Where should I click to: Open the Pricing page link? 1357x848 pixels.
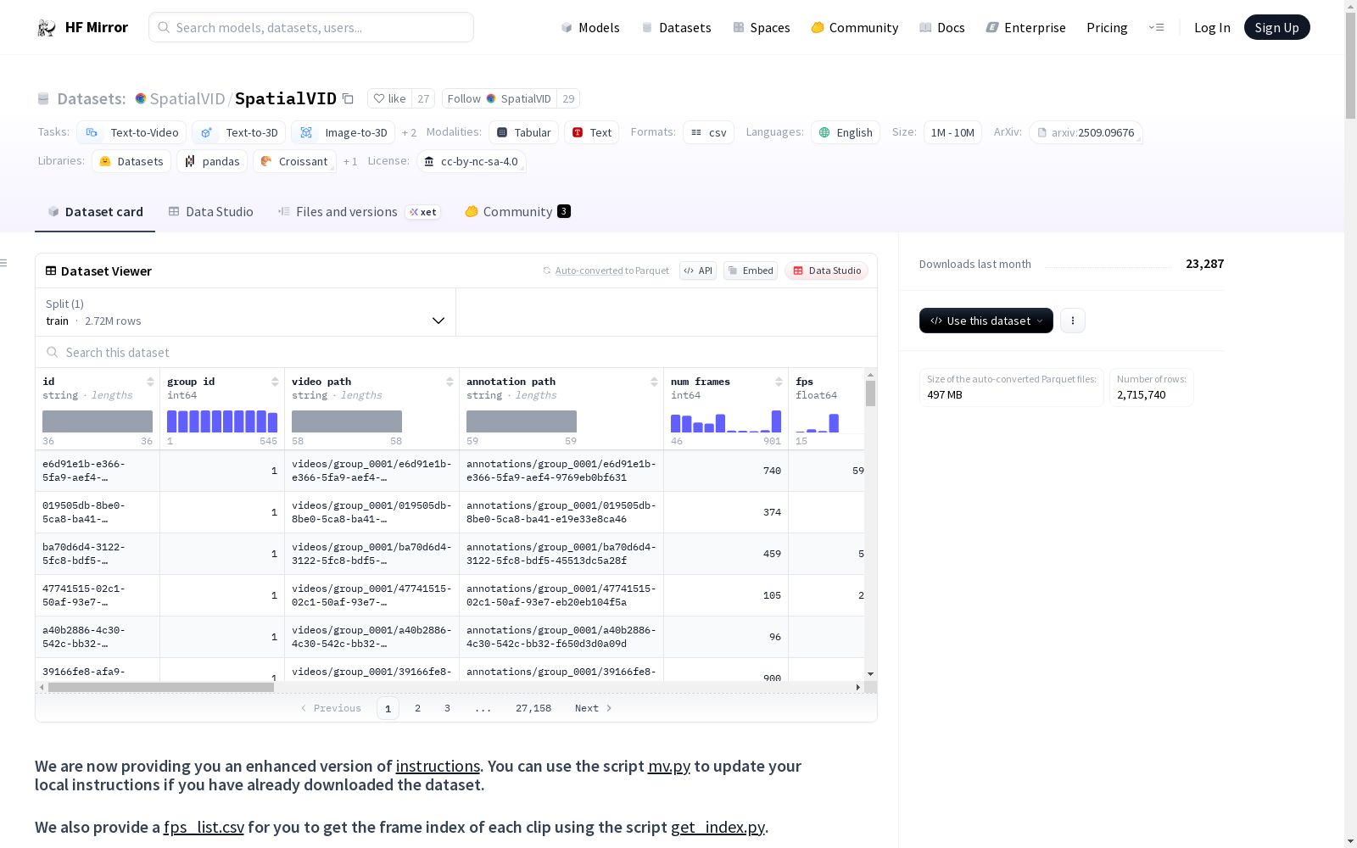pyautogui.click(x=1107, y=27)
